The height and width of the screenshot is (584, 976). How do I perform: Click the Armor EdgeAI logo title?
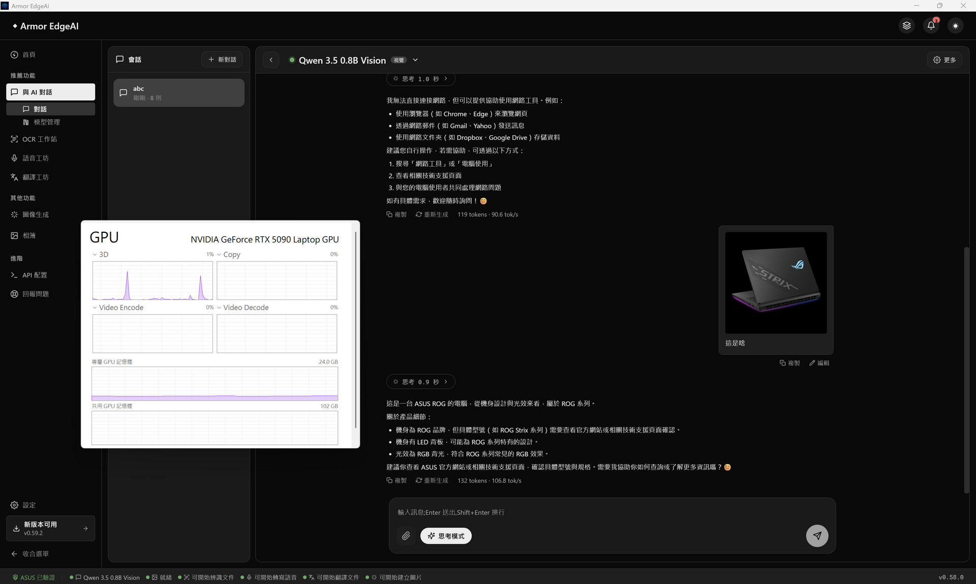[x=46, y=26]
